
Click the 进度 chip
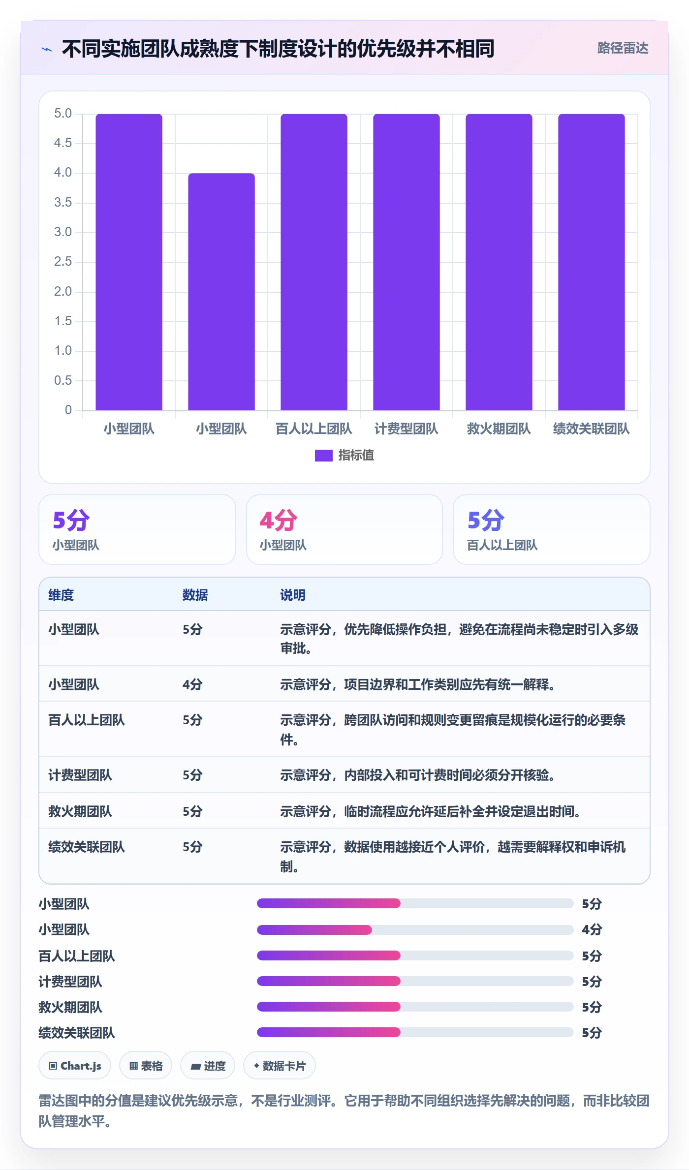[x=208, y=1066]
